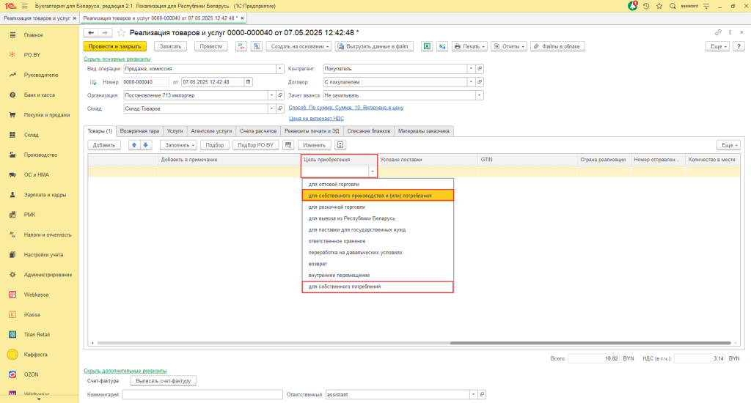The image size is (751, 403).
Task: Switch to the Агентские услуги tab
Action: 211,130
